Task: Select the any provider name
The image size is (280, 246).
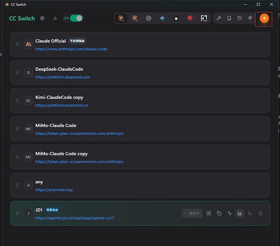Action: (x=39, y=182)
